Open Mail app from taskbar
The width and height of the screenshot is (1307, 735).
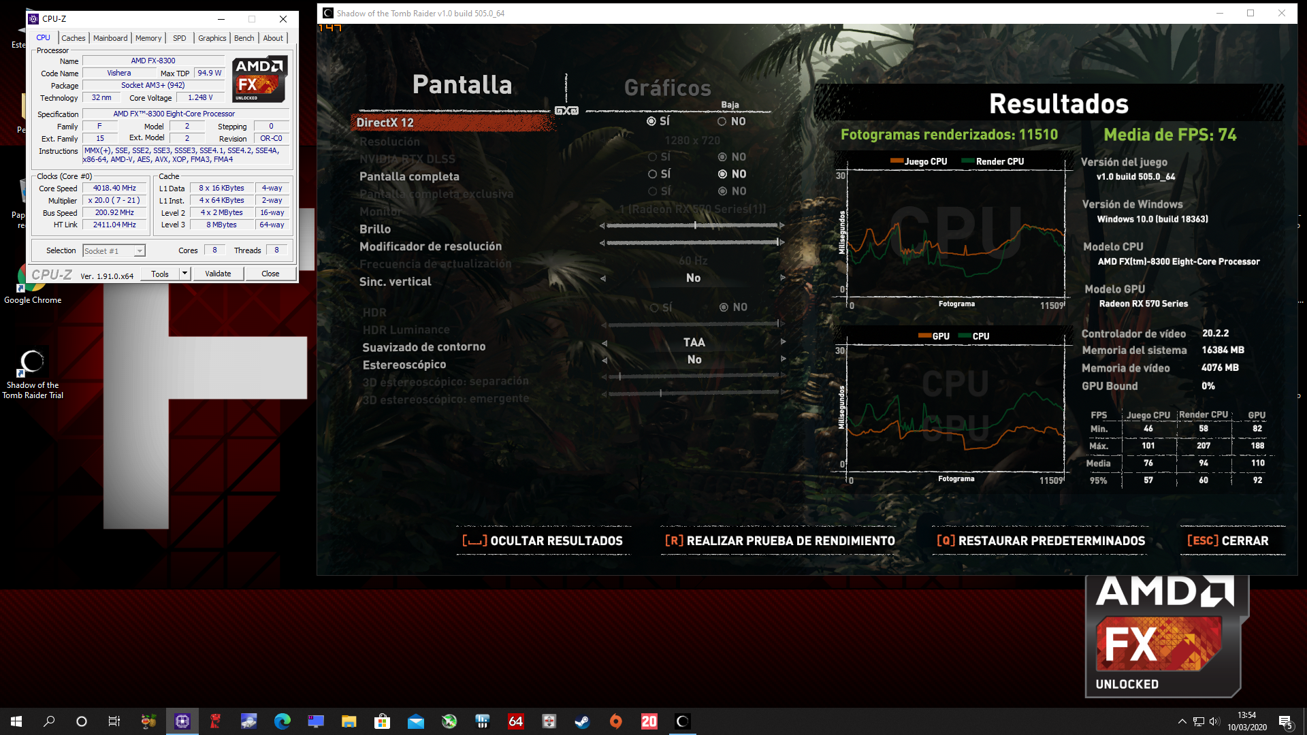415,721
